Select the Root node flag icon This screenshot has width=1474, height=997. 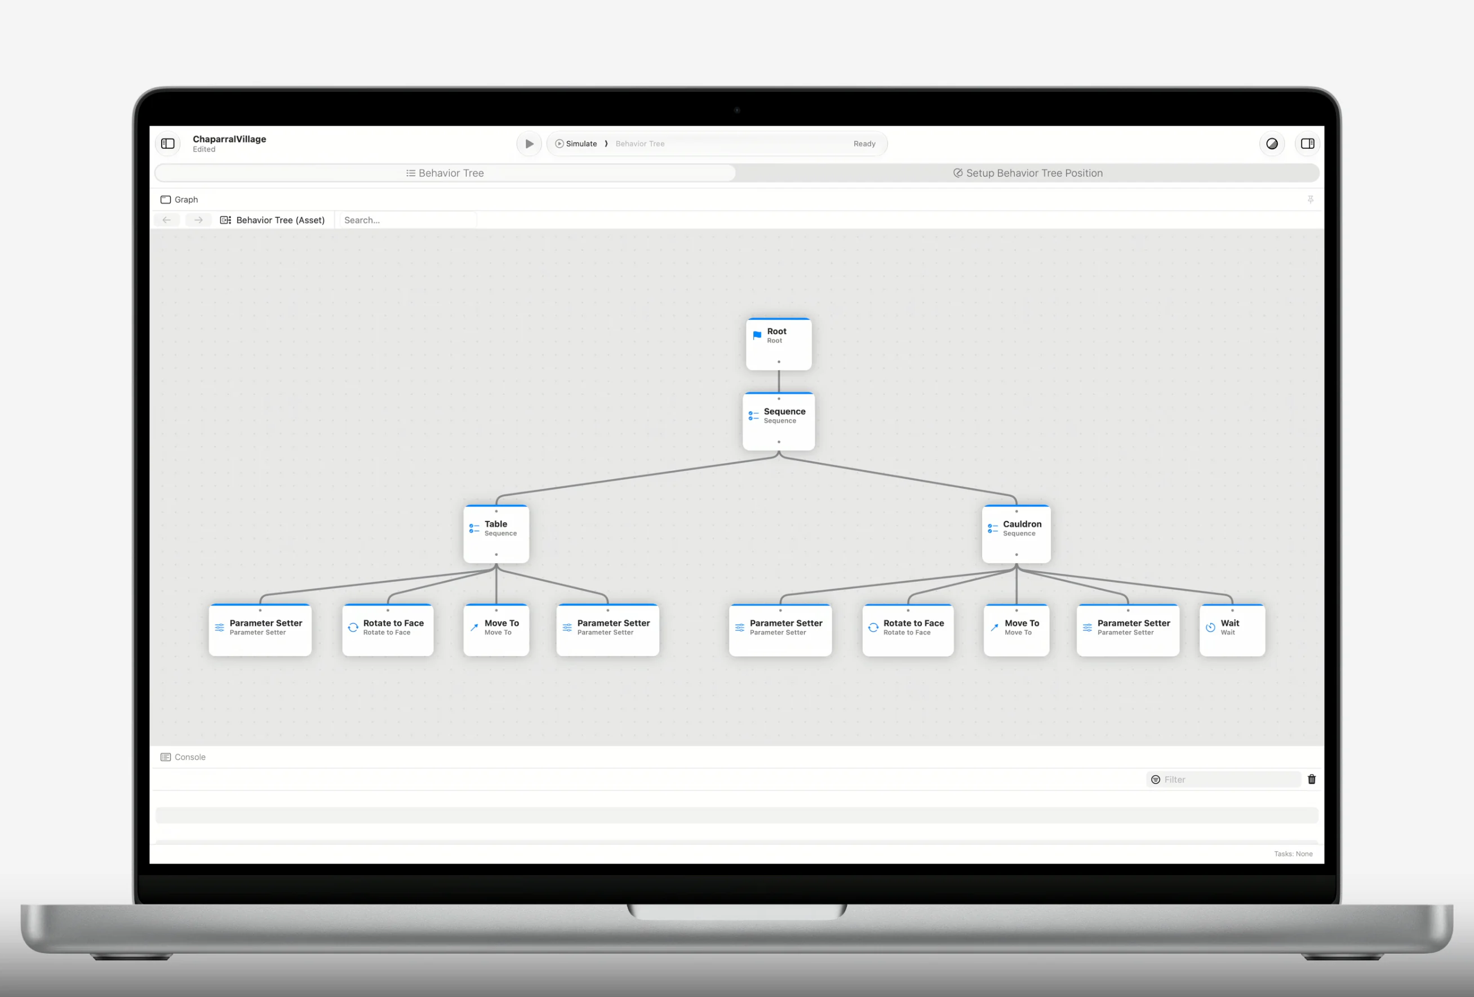757,336
